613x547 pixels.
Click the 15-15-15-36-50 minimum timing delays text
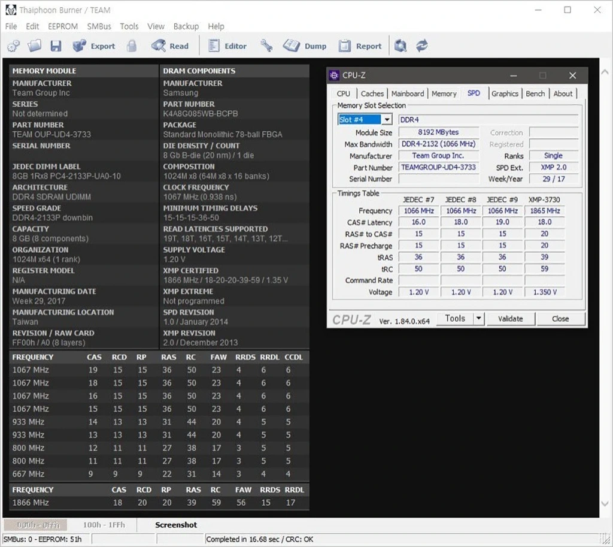click(191, 217)
